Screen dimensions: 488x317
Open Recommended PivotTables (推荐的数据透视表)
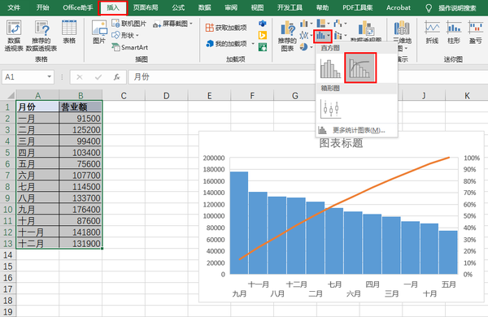[41, 36]
